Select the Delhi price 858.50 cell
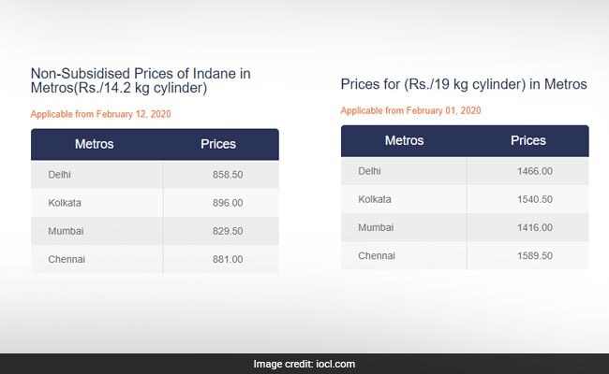This screenshot has width=609, height=374. pyautogui.click(x=228, y=175)
